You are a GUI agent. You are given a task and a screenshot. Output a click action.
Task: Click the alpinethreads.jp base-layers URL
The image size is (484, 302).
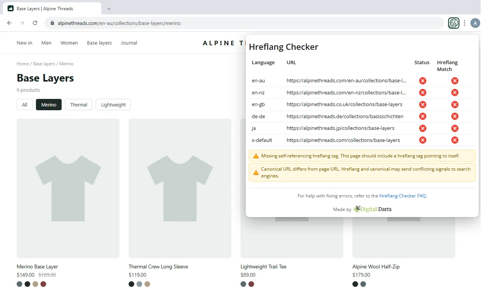point(340,128)
